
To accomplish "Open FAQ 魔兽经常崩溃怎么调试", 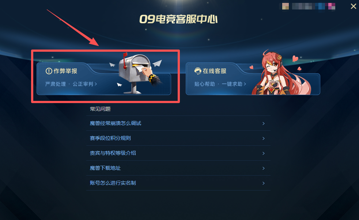I will pos(178,123).
